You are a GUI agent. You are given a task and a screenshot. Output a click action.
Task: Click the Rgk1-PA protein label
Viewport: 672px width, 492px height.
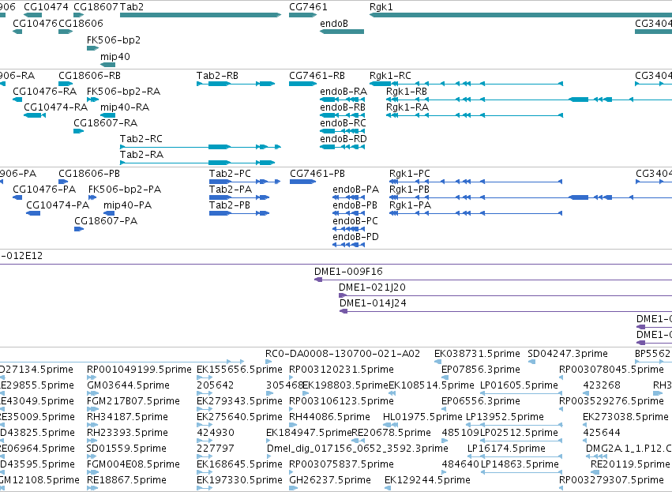coord(410,205)
